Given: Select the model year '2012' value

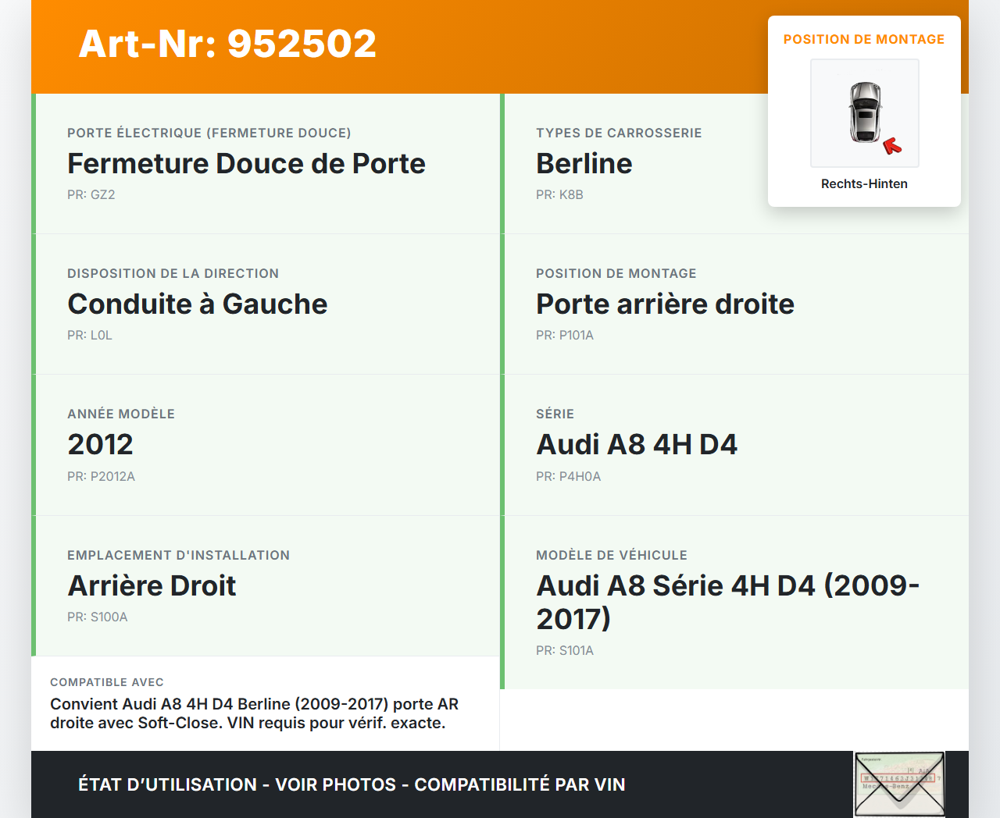Looking at the screenshot, I should pos(100,445).
